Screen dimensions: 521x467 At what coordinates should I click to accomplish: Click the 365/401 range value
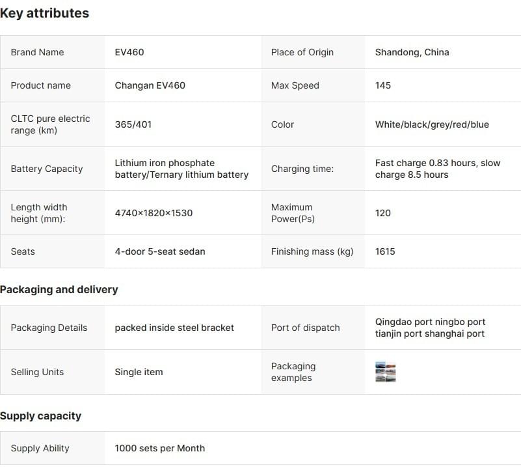click(133, 124)
